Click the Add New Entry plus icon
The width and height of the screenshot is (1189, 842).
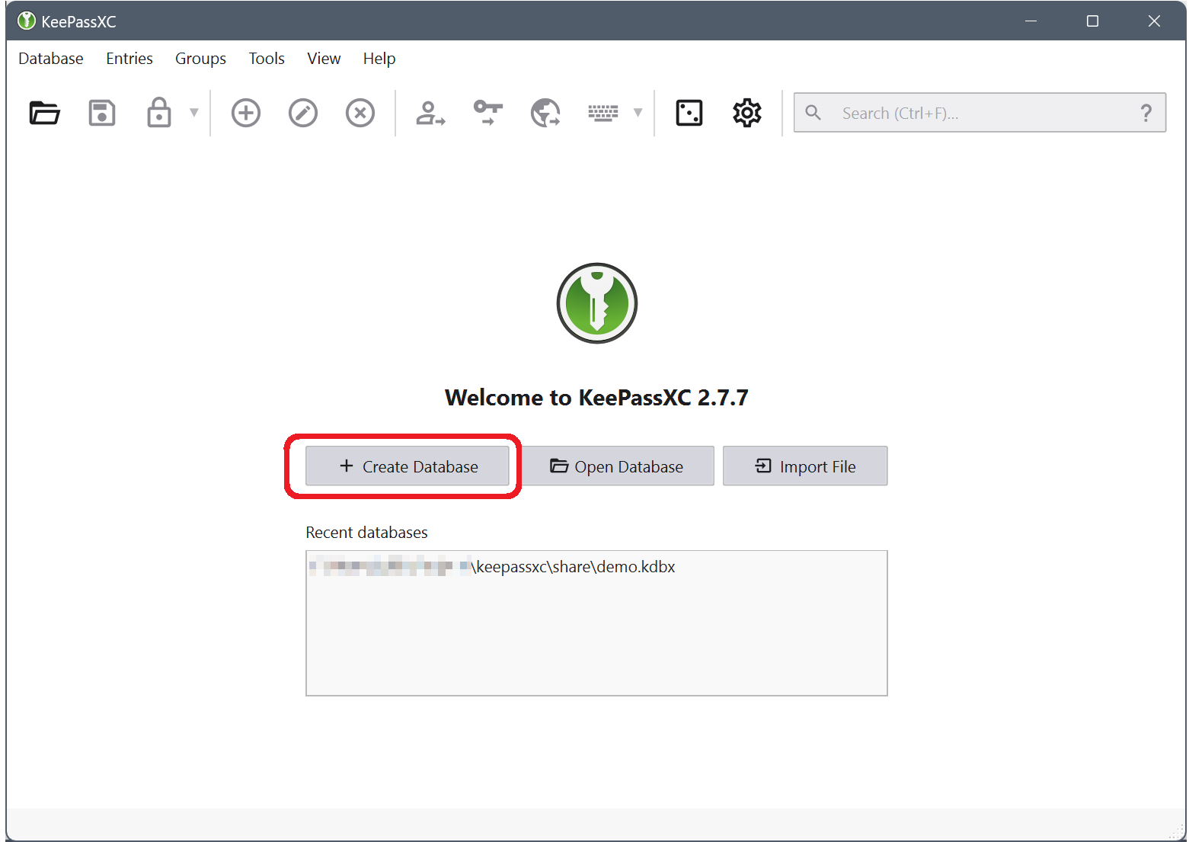(245, 113)
